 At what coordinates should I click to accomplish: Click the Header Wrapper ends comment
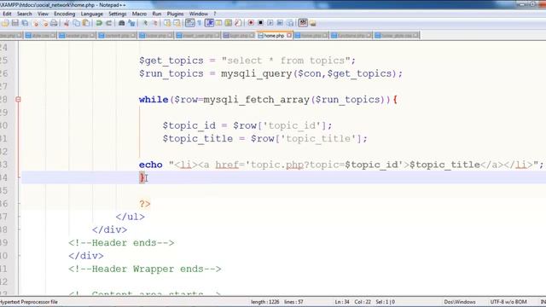click(144, 269)
